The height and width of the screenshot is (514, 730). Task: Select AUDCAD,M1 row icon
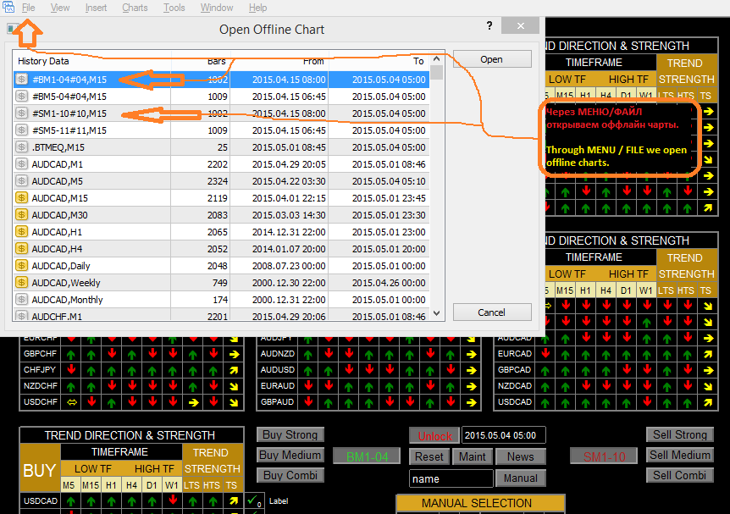(21, 164)
